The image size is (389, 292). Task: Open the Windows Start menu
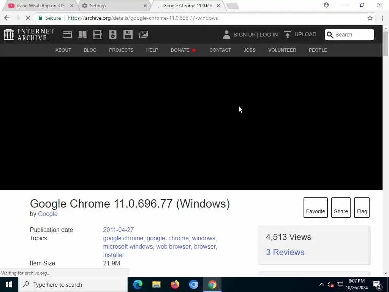pos(9,284)
